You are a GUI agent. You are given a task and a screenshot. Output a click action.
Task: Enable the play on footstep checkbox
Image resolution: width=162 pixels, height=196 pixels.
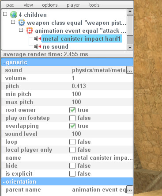tap(72, 118)
